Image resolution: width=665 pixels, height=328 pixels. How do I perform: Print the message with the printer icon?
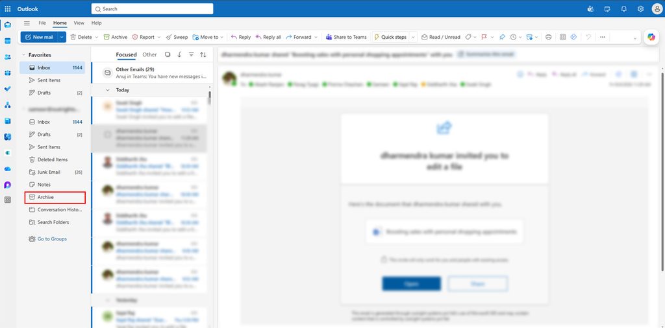pos(548,37)
